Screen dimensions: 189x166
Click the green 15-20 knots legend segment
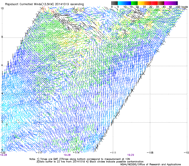pyautogui.click(x=134, y=3)
